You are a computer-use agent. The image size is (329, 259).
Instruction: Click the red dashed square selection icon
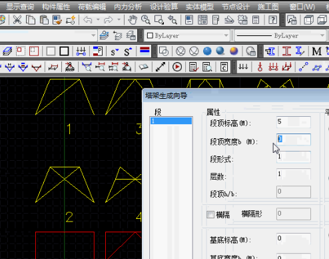tap(21, 51)
